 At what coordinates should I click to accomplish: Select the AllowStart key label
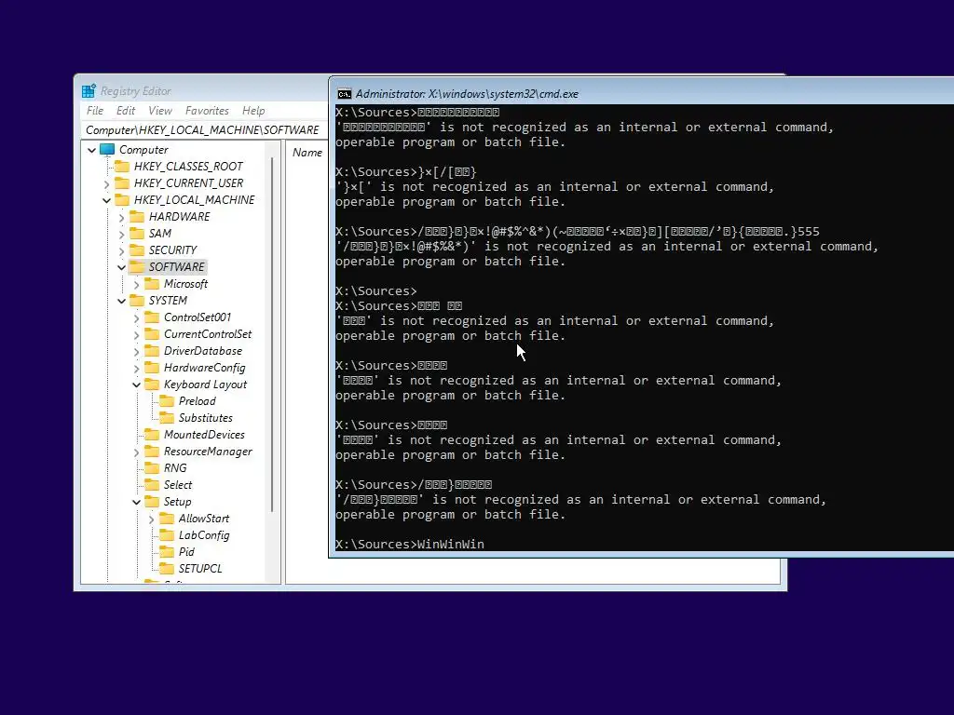204,519
